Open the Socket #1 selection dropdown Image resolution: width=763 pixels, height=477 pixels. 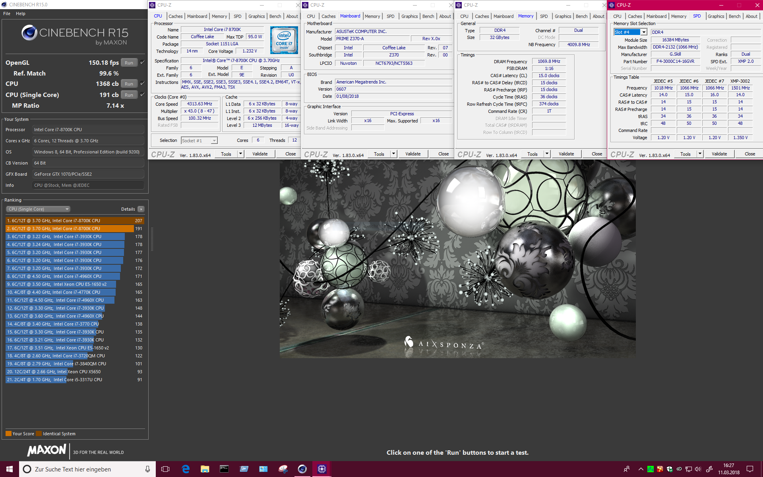coord(214,141)
